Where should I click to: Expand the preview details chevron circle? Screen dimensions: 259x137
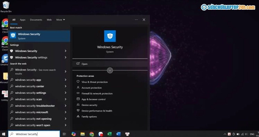(x=110, y=71)
